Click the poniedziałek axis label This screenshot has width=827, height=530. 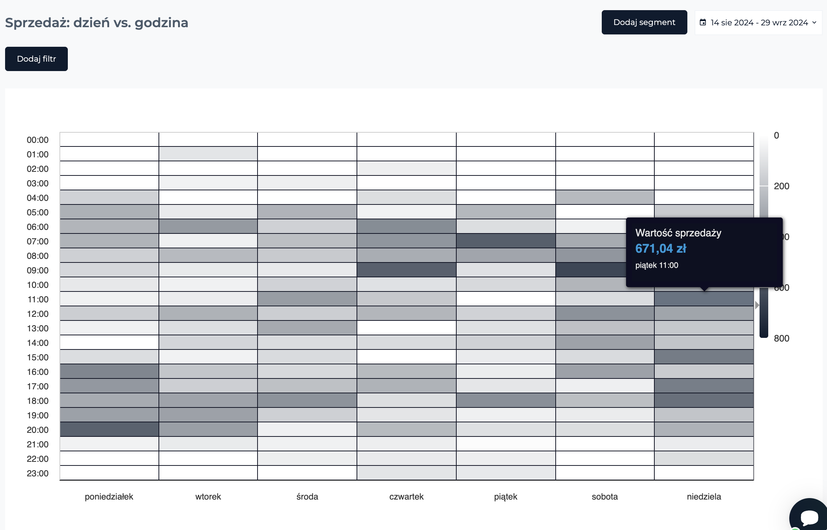(x=109, y=497)
